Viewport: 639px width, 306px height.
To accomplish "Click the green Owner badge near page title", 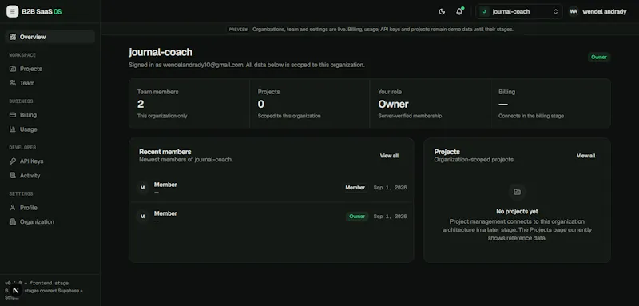I will click(599, 57).
